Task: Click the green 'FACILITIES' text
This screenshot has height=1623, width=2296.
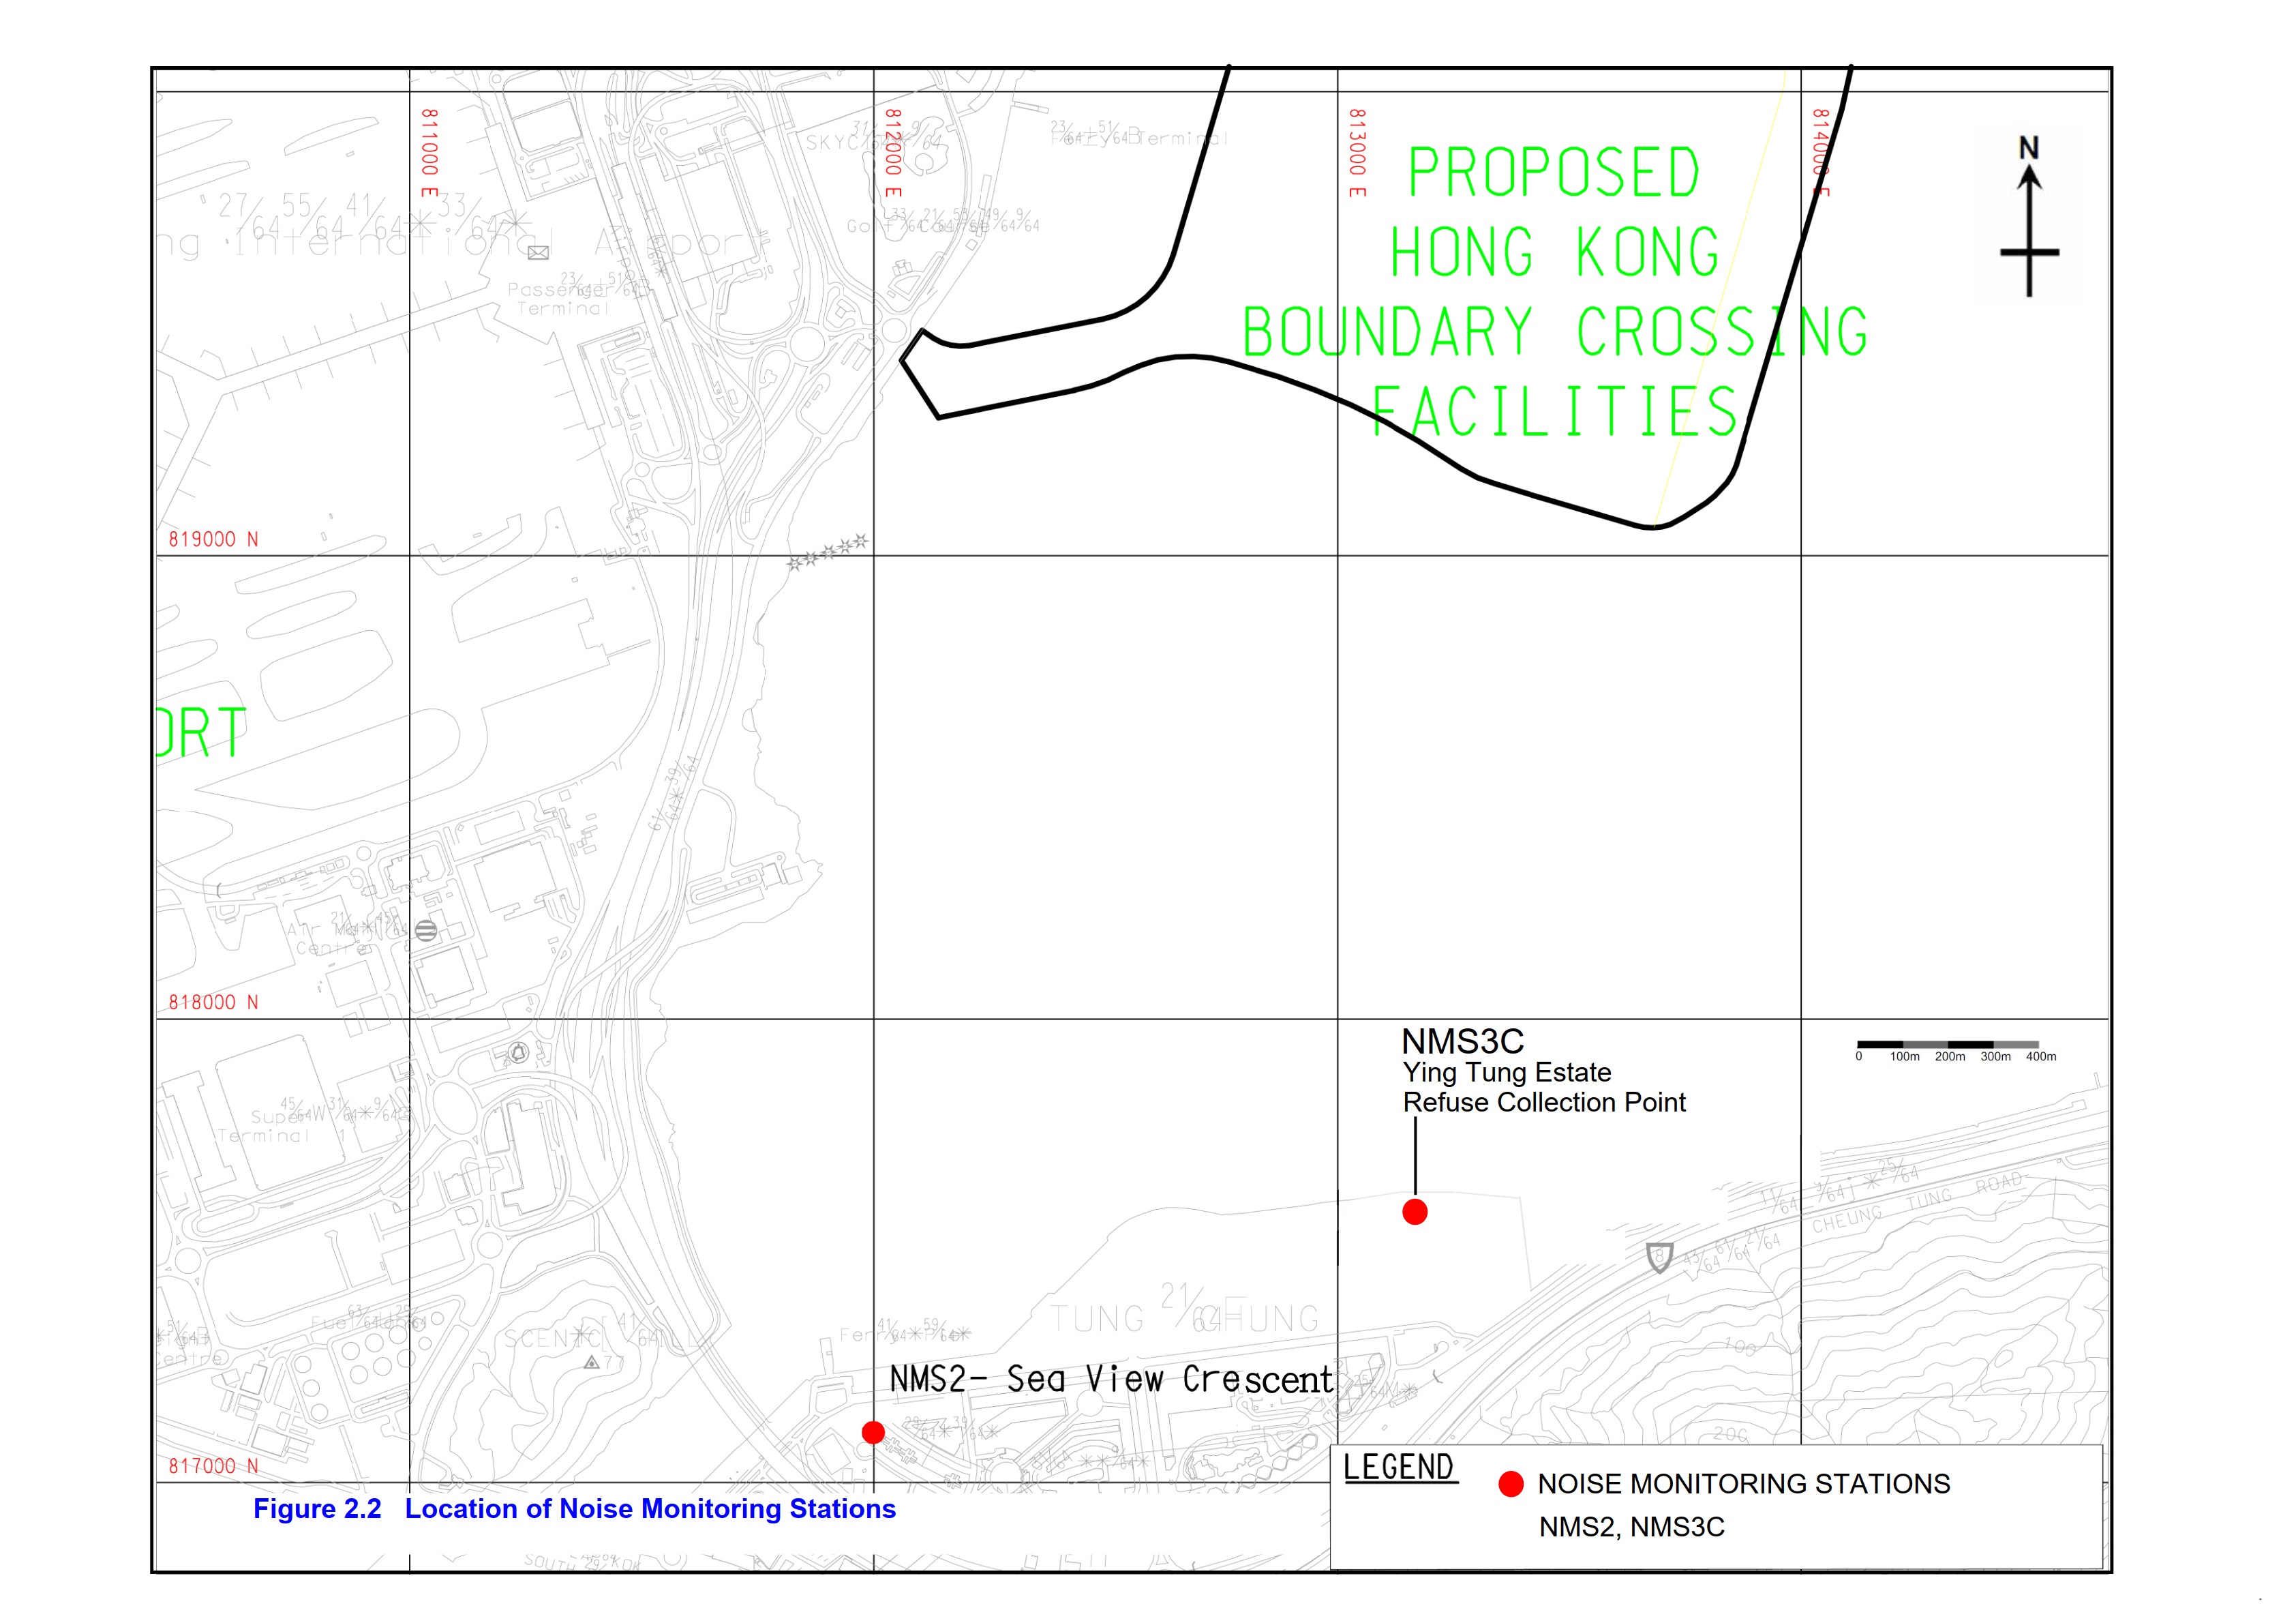Action: (x=1555, y=411)
